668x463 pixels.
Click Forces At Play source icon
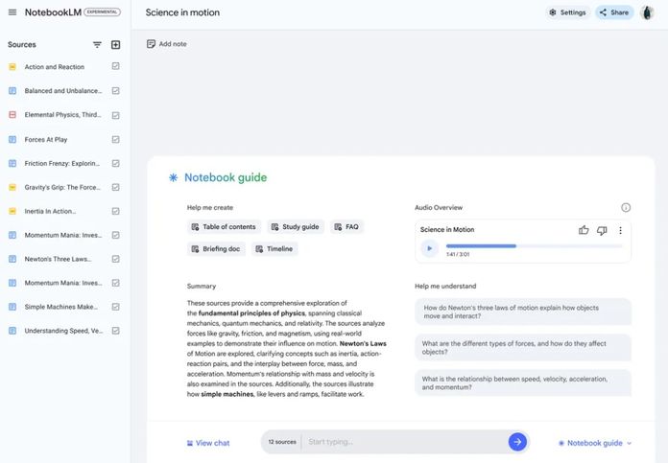[12, 139]
